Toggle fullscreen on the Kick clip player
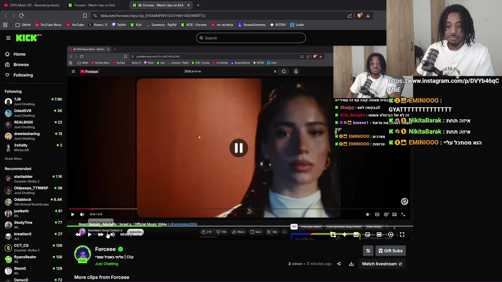 402,235
